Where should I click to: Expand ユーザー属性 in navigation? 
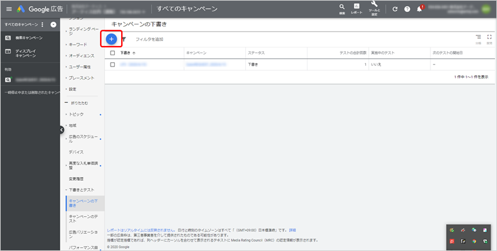coord(80,67)
